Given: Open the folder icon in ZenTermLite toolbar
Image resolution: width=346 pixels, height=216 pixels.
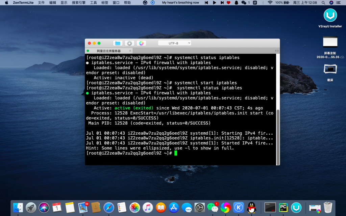Looking at the screenshot, I should [118, 43].
